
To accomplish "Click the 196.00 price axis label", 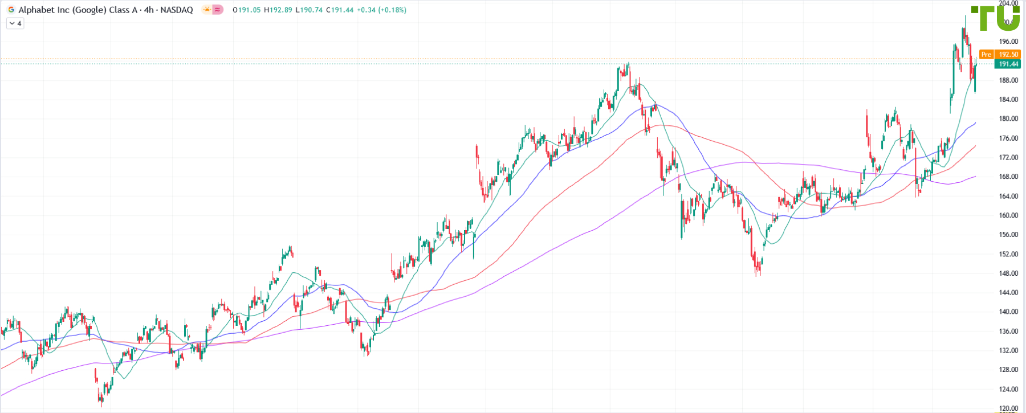I will 1008,42.
